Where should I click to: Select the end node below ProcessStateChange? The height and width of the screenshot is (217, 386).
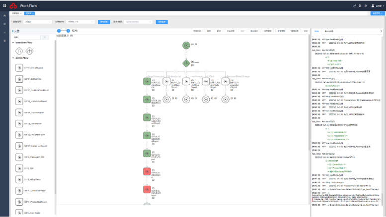point(225,100)
